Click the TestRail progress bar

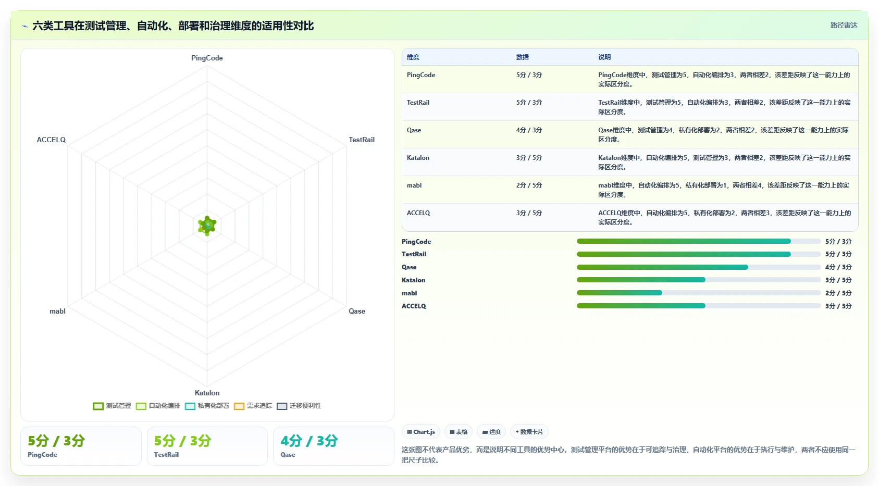click(x=699, y=254)
